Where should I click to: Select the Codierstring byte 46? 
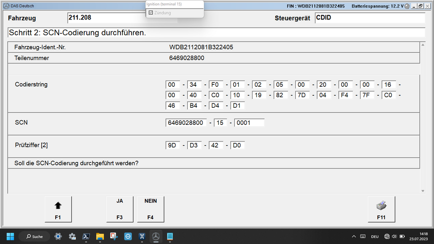click(x=173, y=105)
